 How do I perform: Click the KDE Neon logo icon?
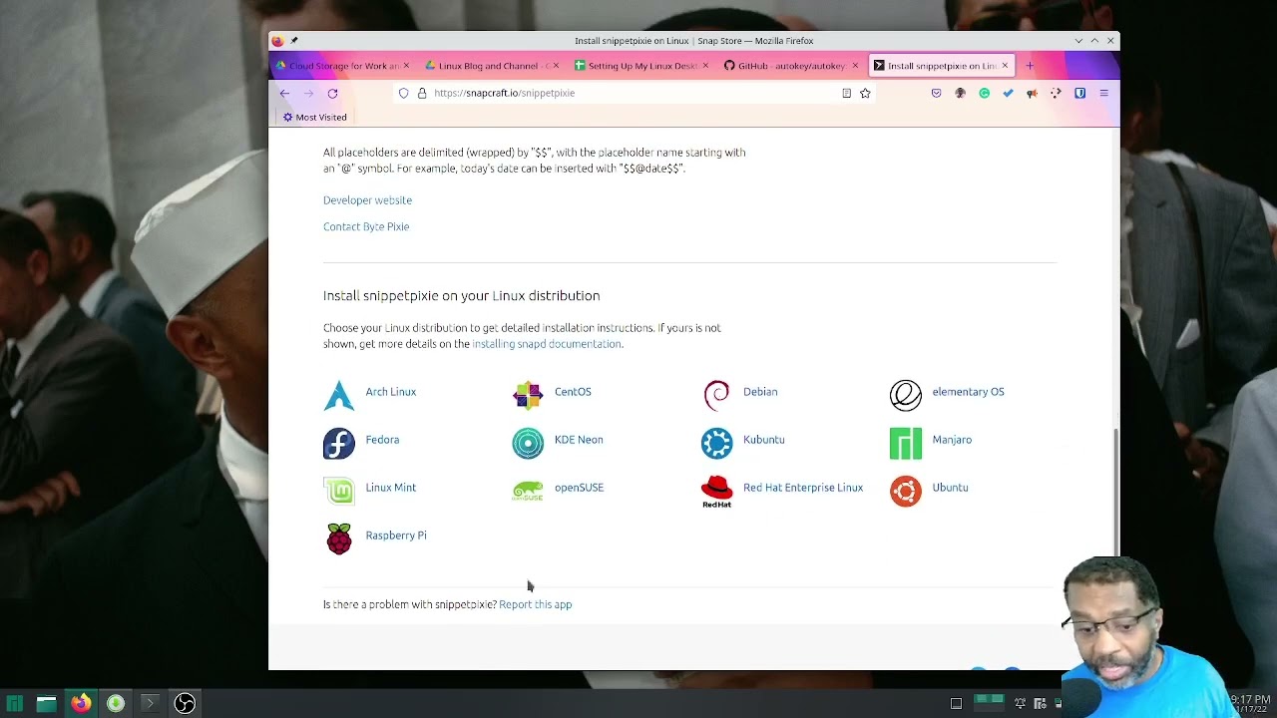click(x=528, y=444)
